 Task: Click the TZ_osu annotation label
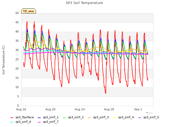[x=29, y=11]
